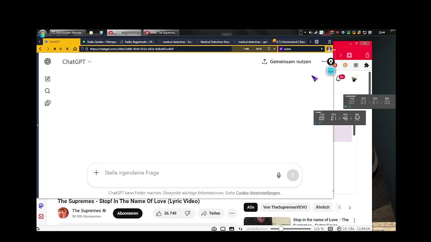Click the Windows Start orb
The width and height of the screenshot is (431, 242).
tap(42, 33)
